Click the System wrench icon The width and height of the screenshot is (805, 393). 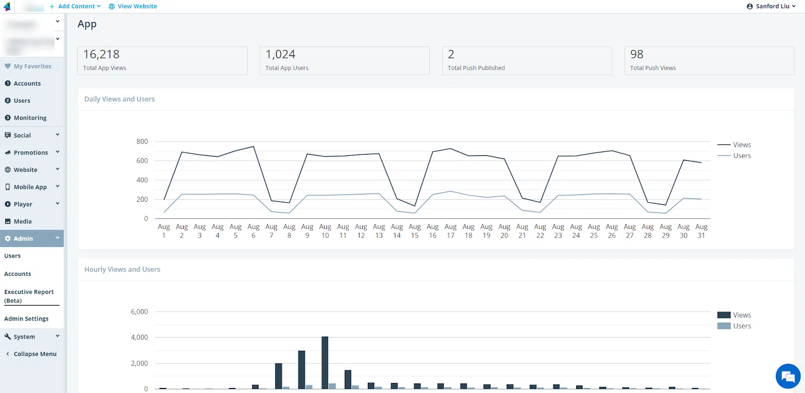pyautogui.click(x=8, y=337)
